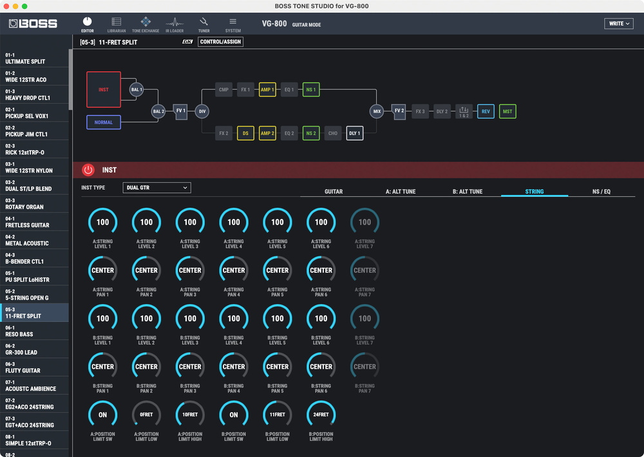
Task: Select the NORMAL input block
Action: [x=104, y=122]
